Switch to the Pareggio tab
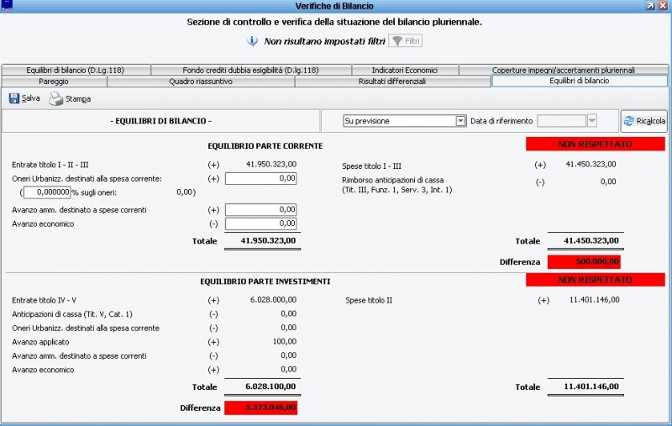The width and height of the screenshot is (672, 426). (54, 82)
